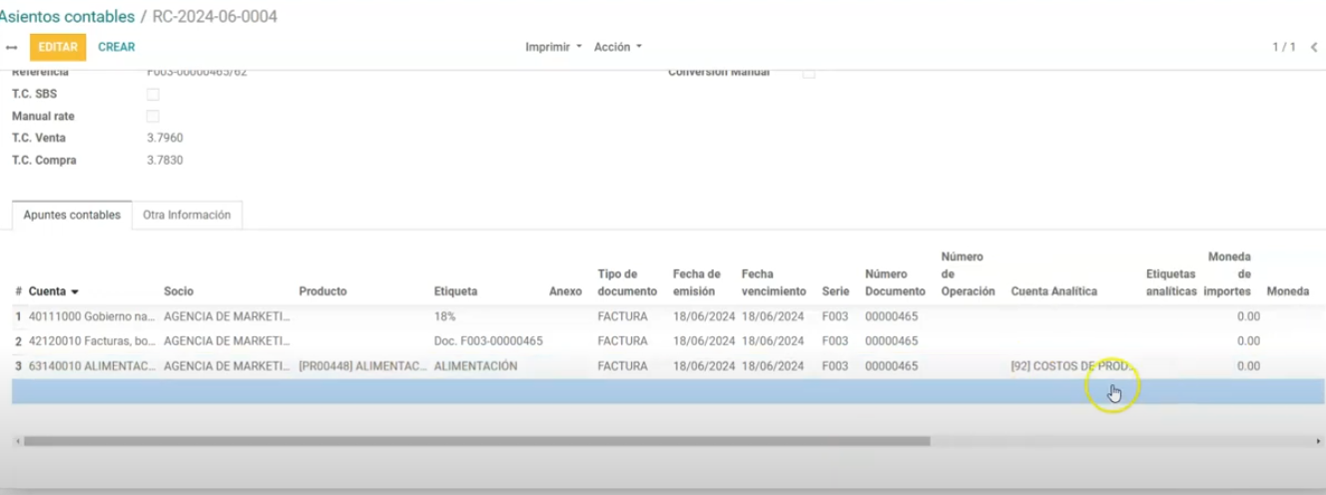Sort by the Fecha de emisión column header
The height and width of the screenshot is (495, 1326).
point(696,282)
